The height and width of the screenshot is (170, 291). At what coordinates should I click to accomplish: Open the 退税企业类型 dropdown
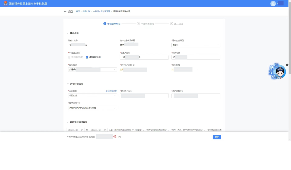click(196, 45)
